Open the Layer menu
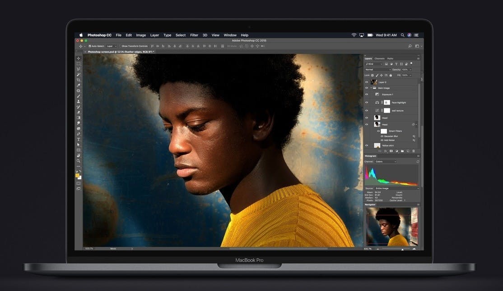This screenshot has width=503, height=291. click(x=154, y=35)
